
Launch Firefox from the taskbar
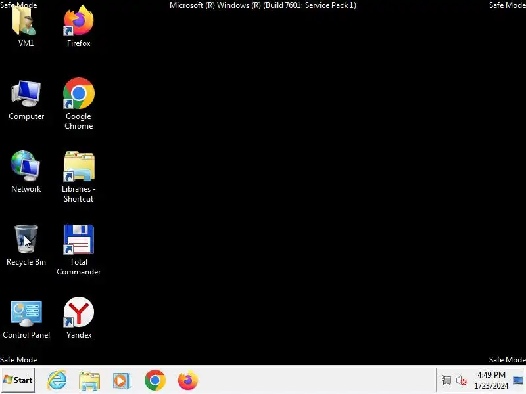(188, 380)
